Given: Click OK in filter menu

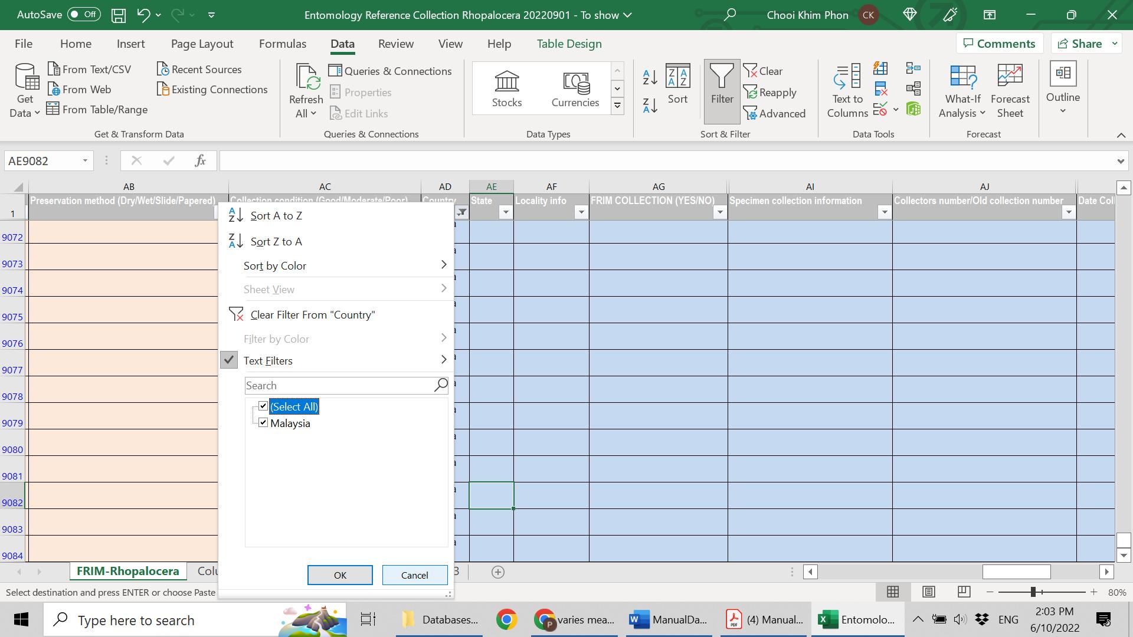Looking at the screenshot, I should pos(340,575).
